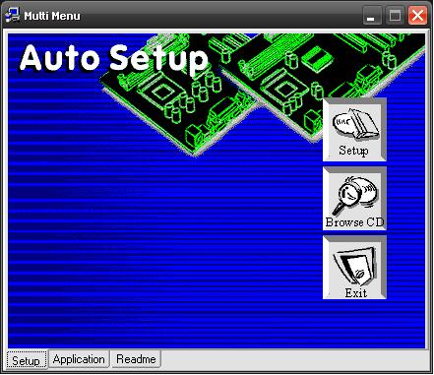Switch to the Application tab
The width and height of the screenshot is (434, 375).
point(79,359)
